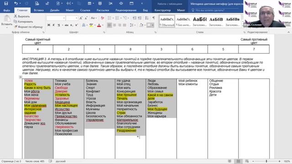Viewport: 292px width, 164px height.
Task: Move the zoom slider in status bar
Action: pos(266,161)
